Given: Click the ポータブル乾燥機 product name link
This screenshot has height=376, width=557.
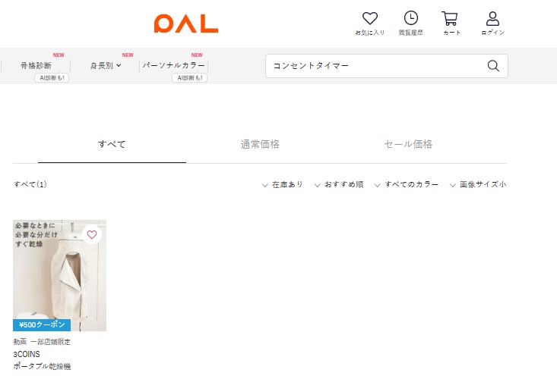Looking at the screenshot, I should pyautogui.click(x=42, y=366).
